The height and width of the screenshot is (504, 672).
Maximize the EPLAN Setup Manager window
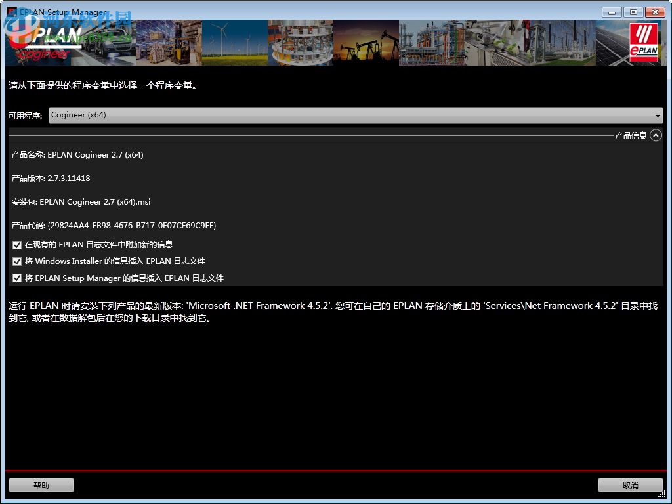click(x=633, y=12)
